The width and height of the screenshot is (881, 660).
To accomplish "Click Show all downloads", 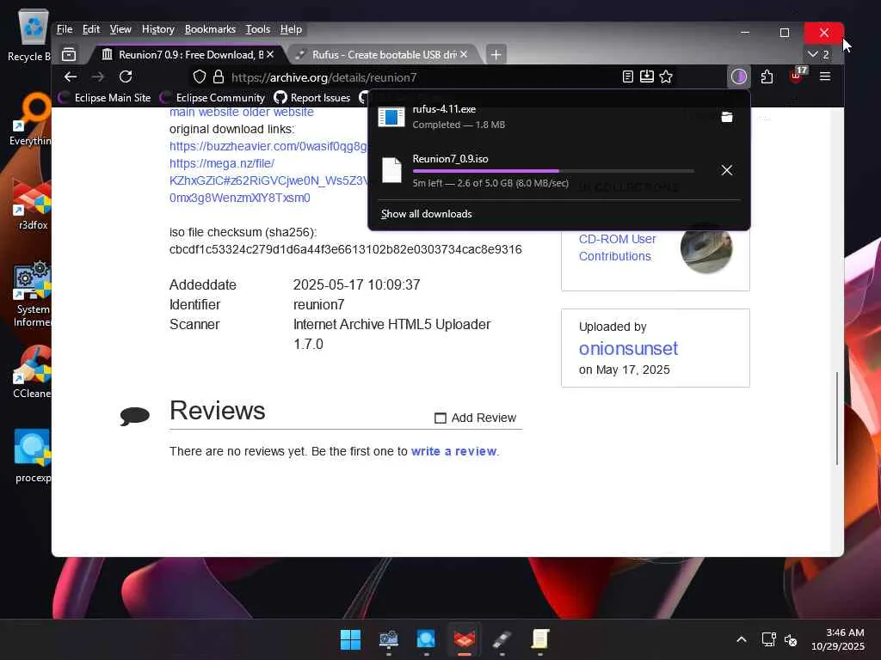I will pyautogui.click(x=427, y=214).
